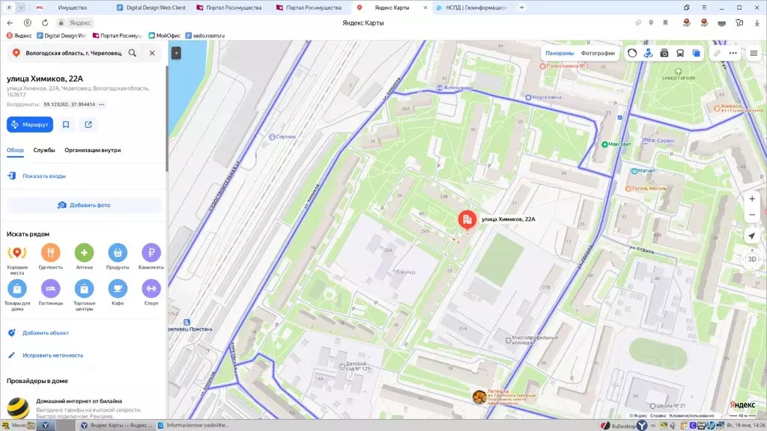
Task: Open the Организации внутри tab
Action: pyautogui.click(x=92, y=150)
